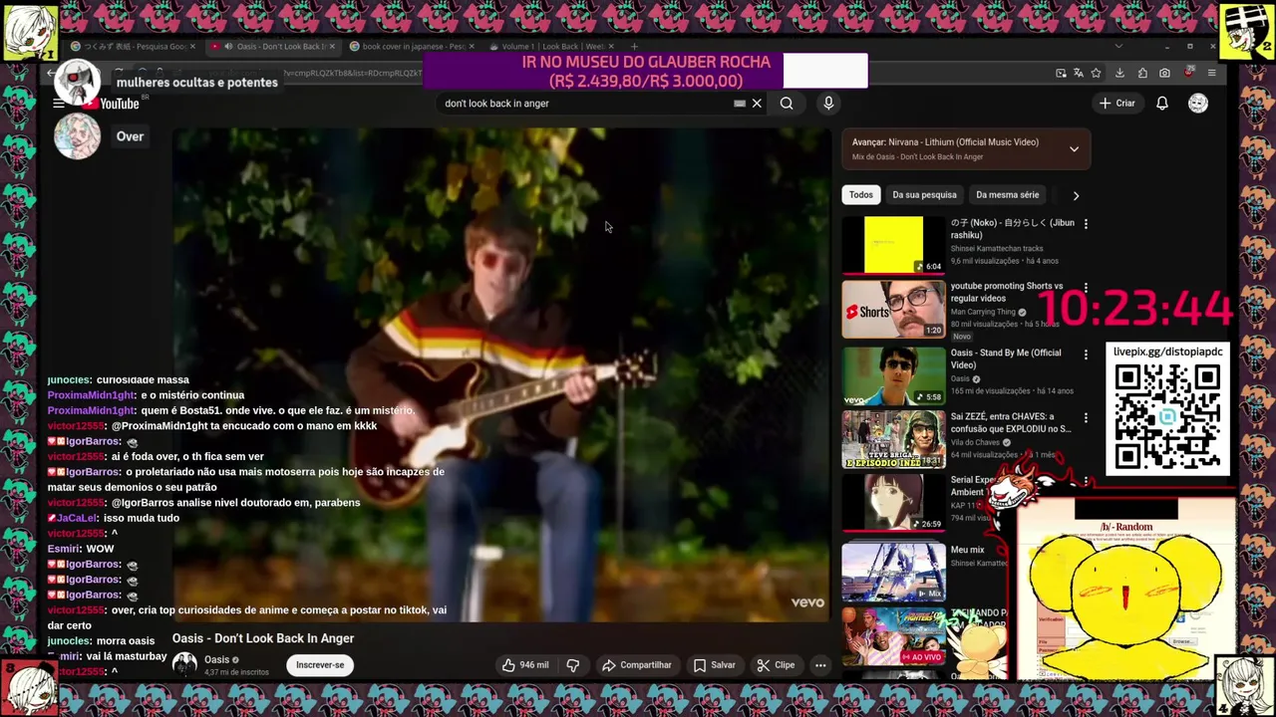1276x717 pixels.
Task: Subscribe with the Inscrever-se button
Action: (320, 664)
